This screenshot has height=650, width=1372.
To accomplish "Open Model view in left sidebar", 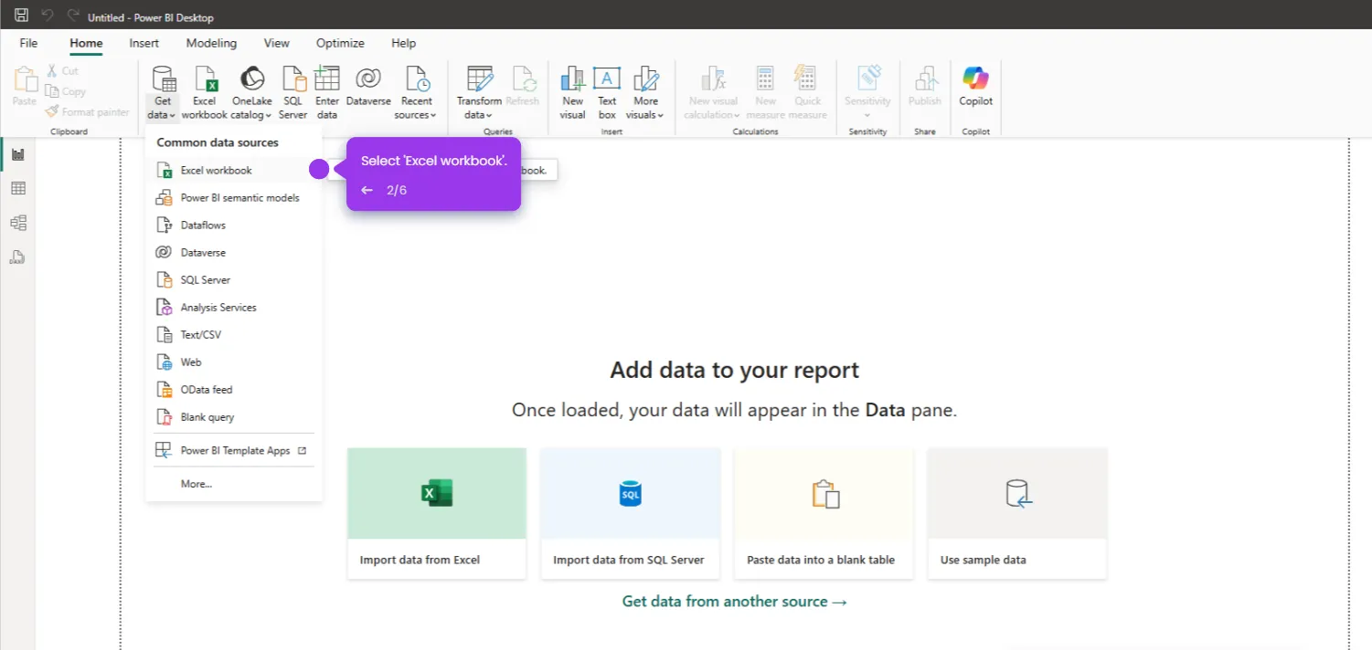I will tap(17, 223).
